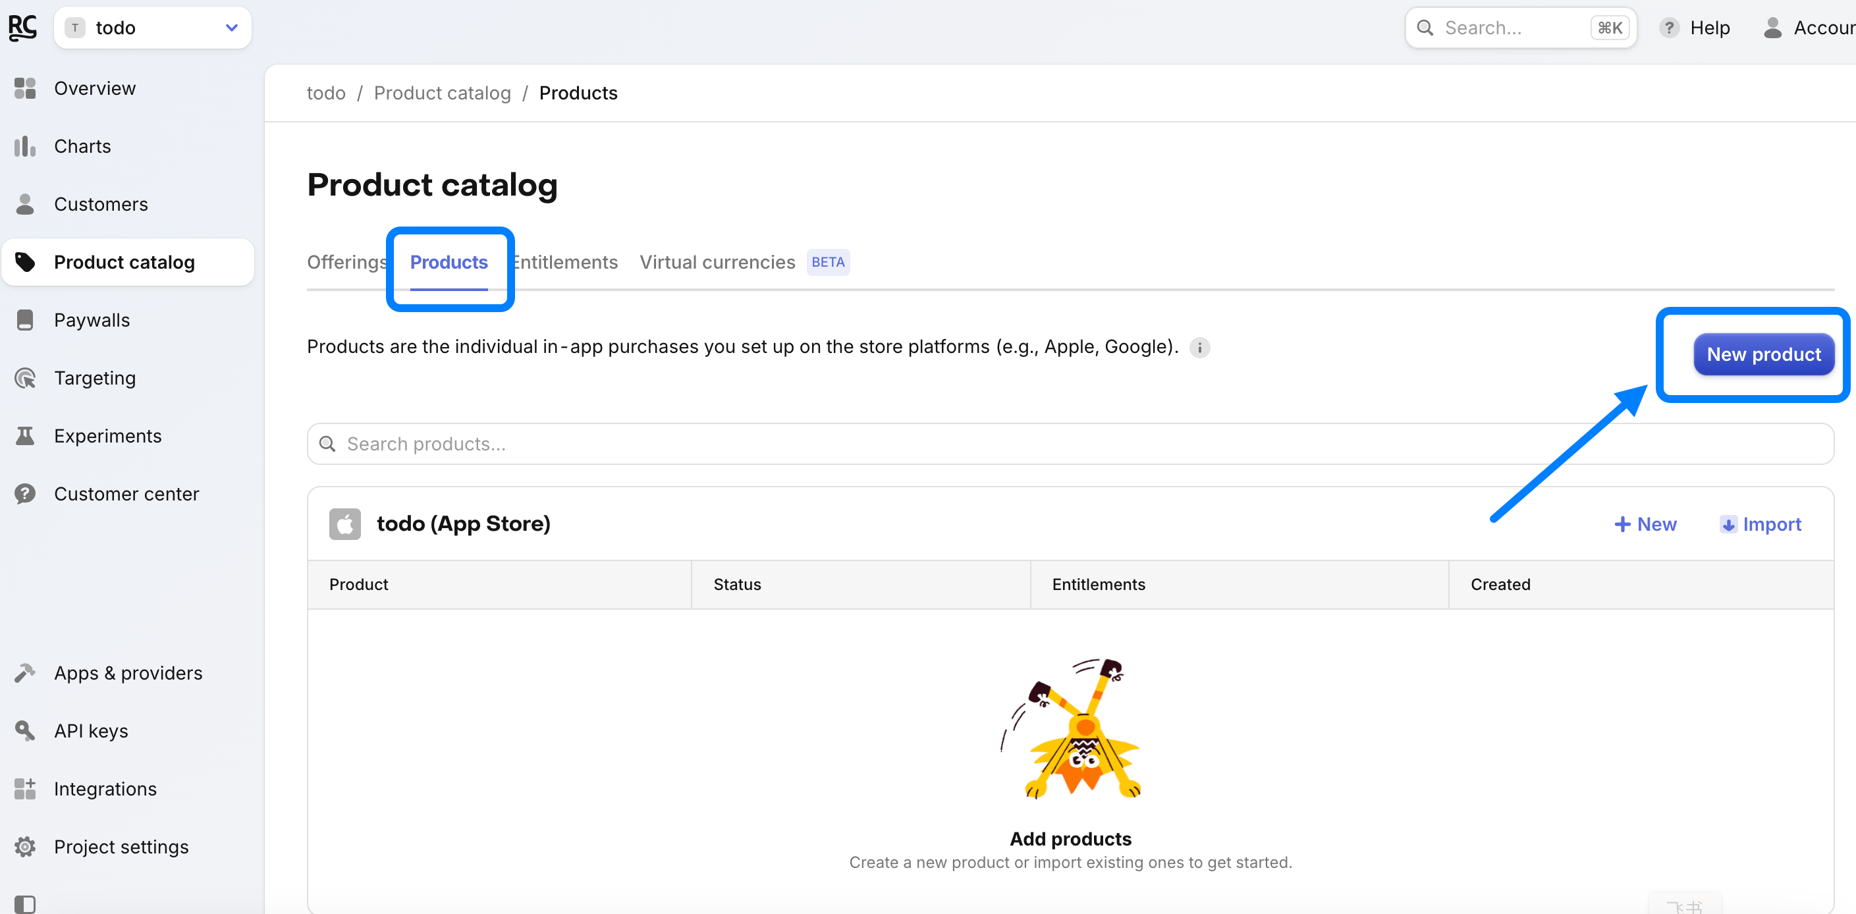Click Import for todo App Store
This screenshot has width=1856, height=914.
pyautogui.click(x=1760, y=524)
